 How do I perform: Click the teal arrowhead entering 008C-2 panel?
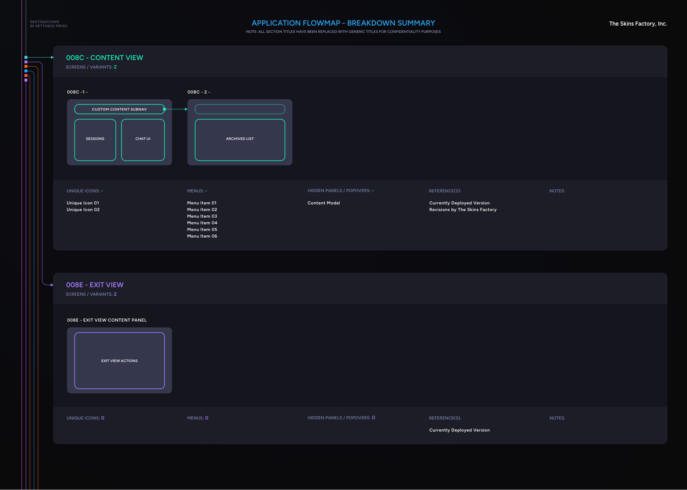click(186, 109)
